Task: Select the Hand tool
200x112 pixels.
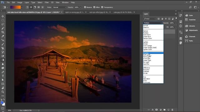Action: (3, 88)
